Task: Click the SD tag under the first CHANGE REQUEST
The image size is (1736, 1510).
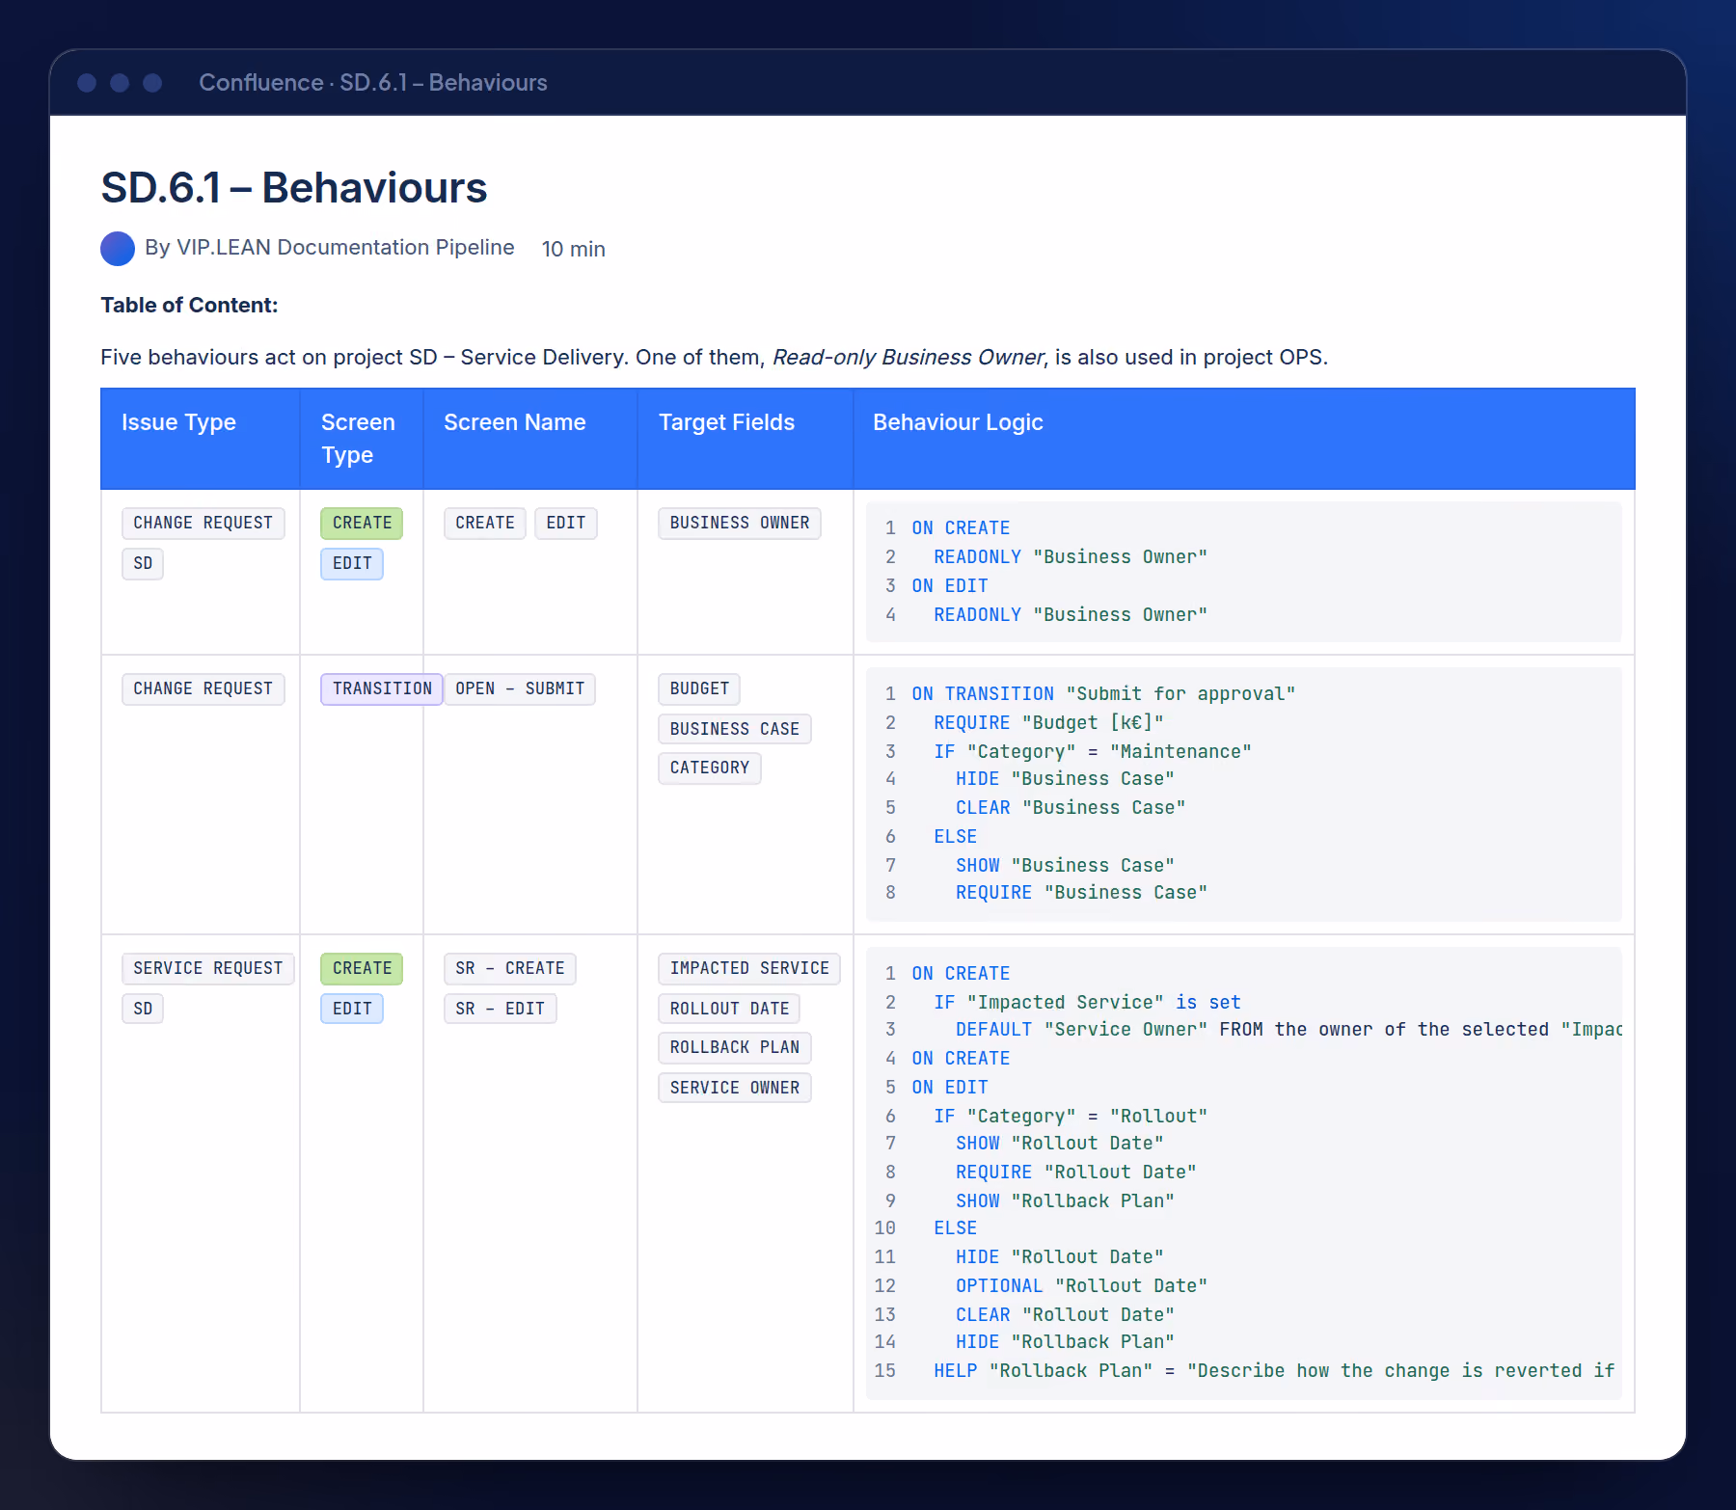Action: coord(143,564)
